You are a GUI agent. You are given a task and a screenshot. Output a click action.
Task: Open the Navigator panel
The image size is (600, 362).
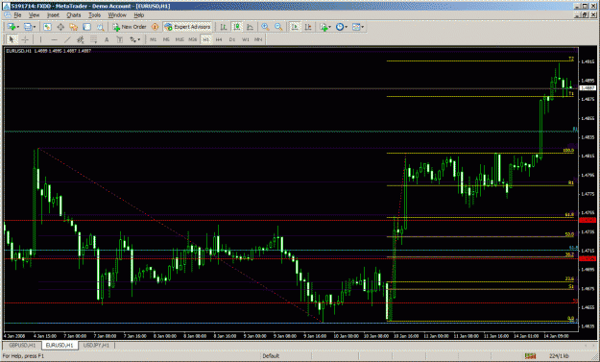click(x=74, y=27)
